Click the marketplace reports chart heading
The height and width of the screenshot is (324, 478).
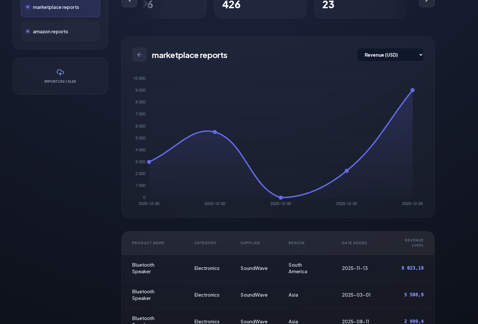(x=189, y=55)
